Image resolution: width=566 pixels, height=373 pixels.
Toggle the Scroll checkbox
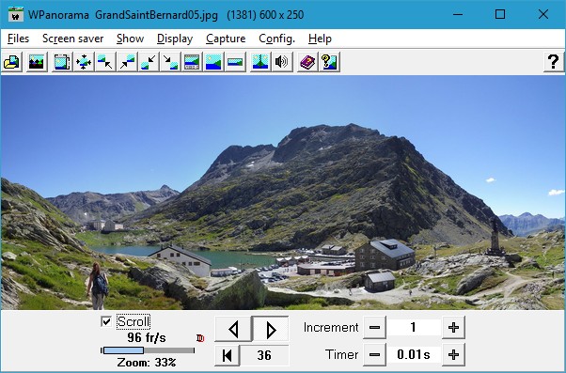point(106,321)
